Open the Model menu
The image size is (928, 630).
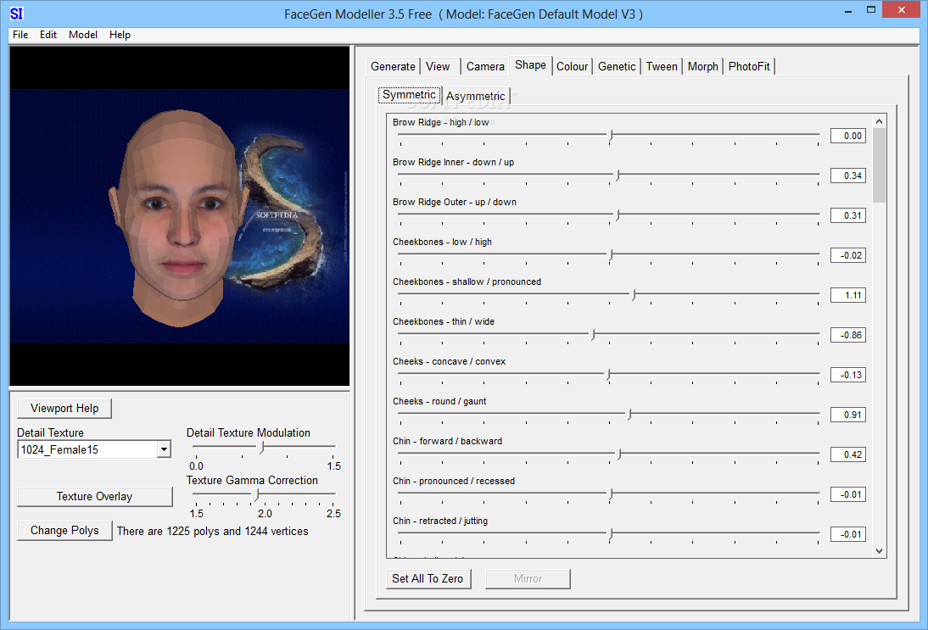83,35
